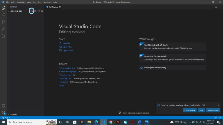Split the editor right
The height and width of the screenshot is (125, 223).
216,7
